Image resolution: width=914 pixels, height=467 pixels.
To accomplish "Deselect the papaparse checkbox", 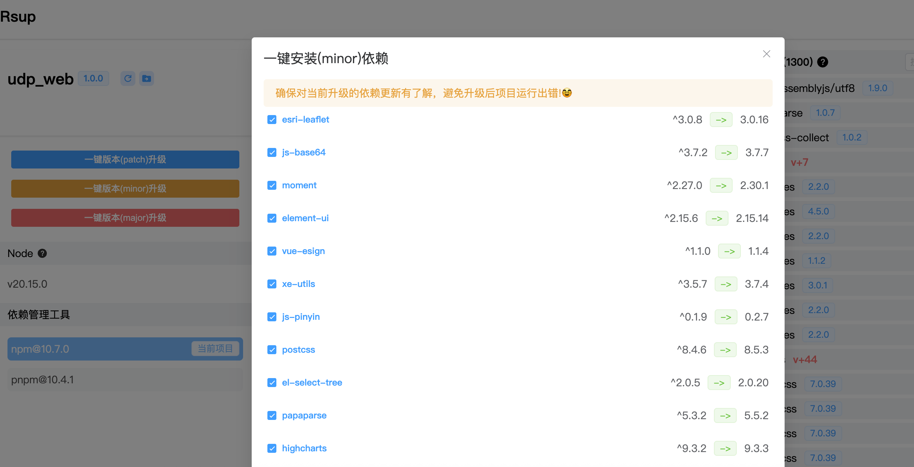I will (x=272, y=415).
